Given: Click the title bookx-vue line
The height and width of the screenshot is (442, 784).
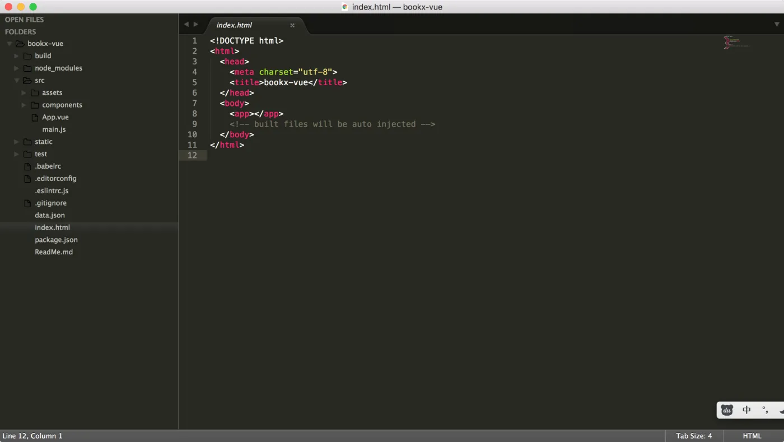Looking at the screenshot, I should tap(288, 82).
